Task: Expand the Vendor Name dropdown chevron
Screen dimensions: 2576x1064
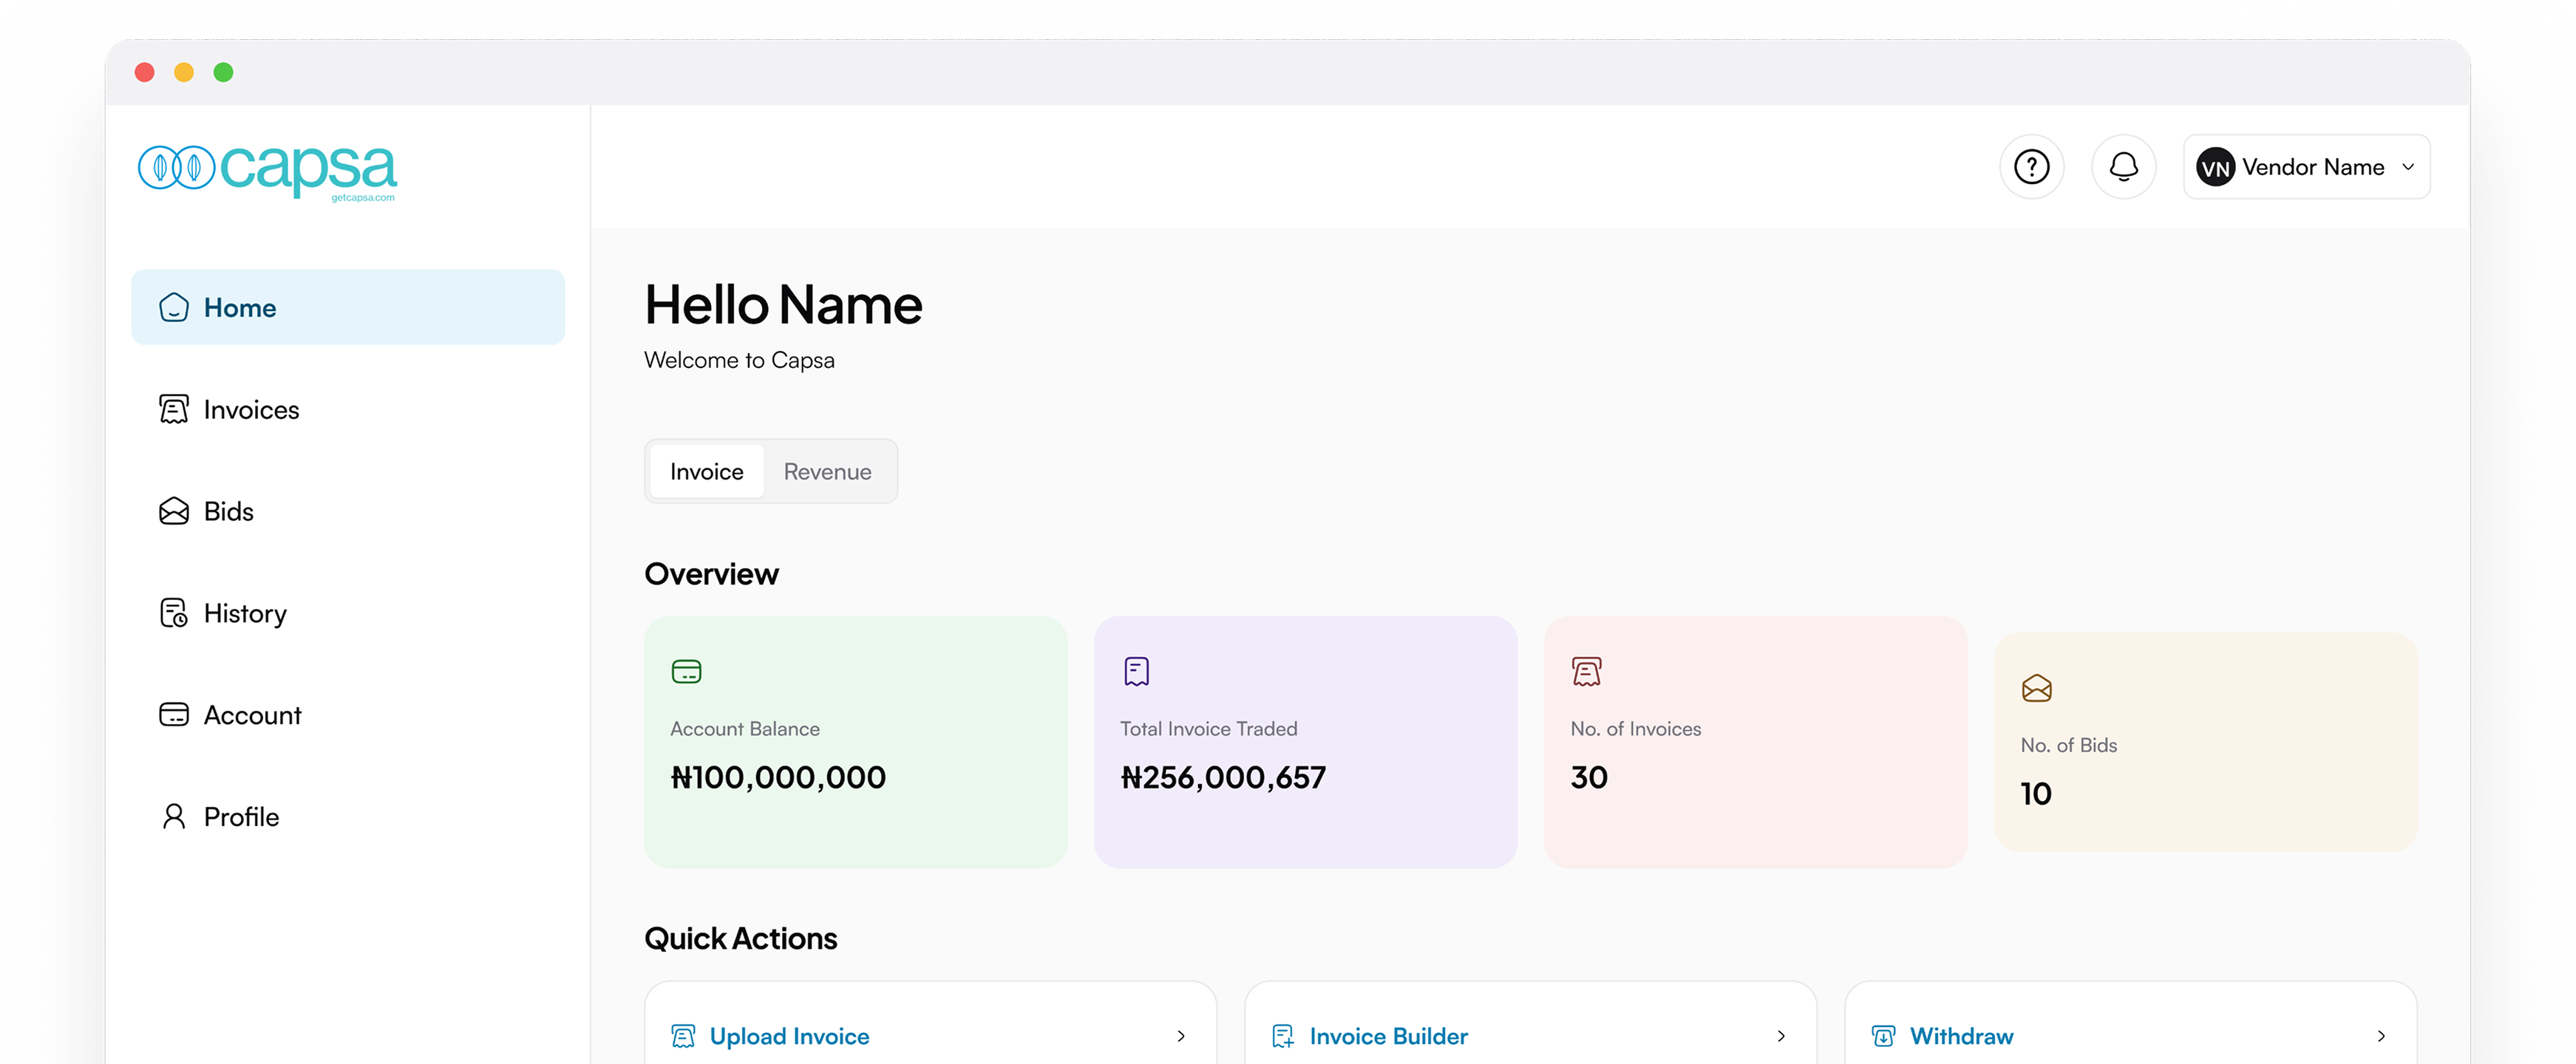Action: 2408,167
